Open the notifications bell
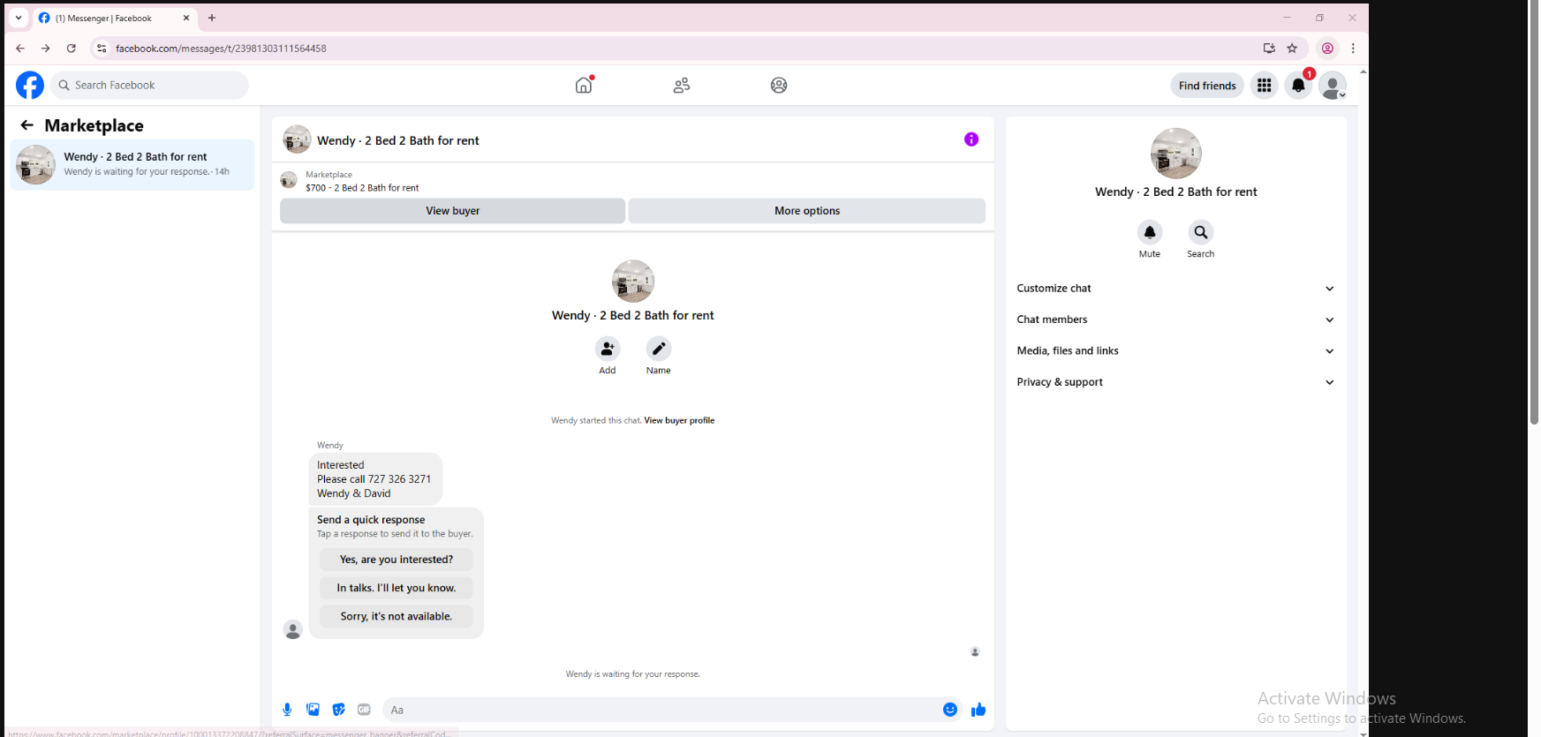Screen dimensions: 1541x737 (x=1298, y=85)
